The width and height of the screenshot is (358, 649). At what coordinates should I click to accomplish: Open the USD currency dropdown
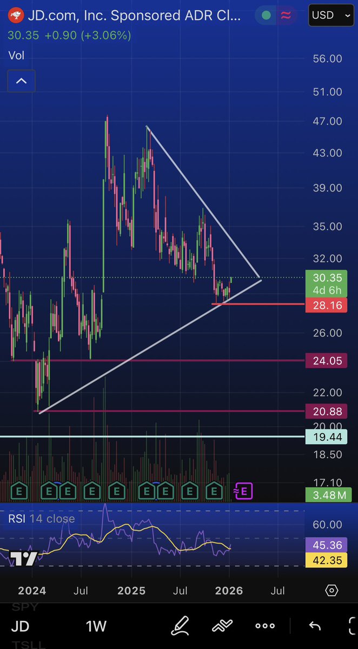tap(331, 15)
